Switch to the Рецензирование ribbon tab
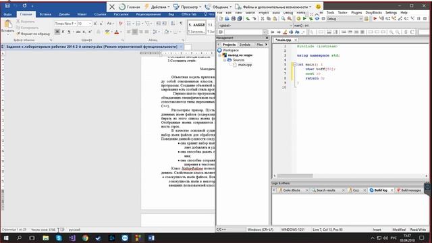The height and width of the screenshot is (243, 432). [148, 14]
